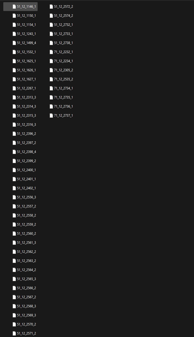Viewport: 194px width, 337px height.
Task: Click the file icon next to 51_12_1499_4
Action: [14, 43]
